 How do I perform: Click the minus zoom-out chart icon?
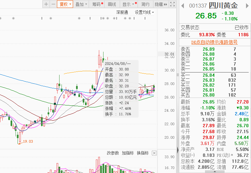click(53, 4)
